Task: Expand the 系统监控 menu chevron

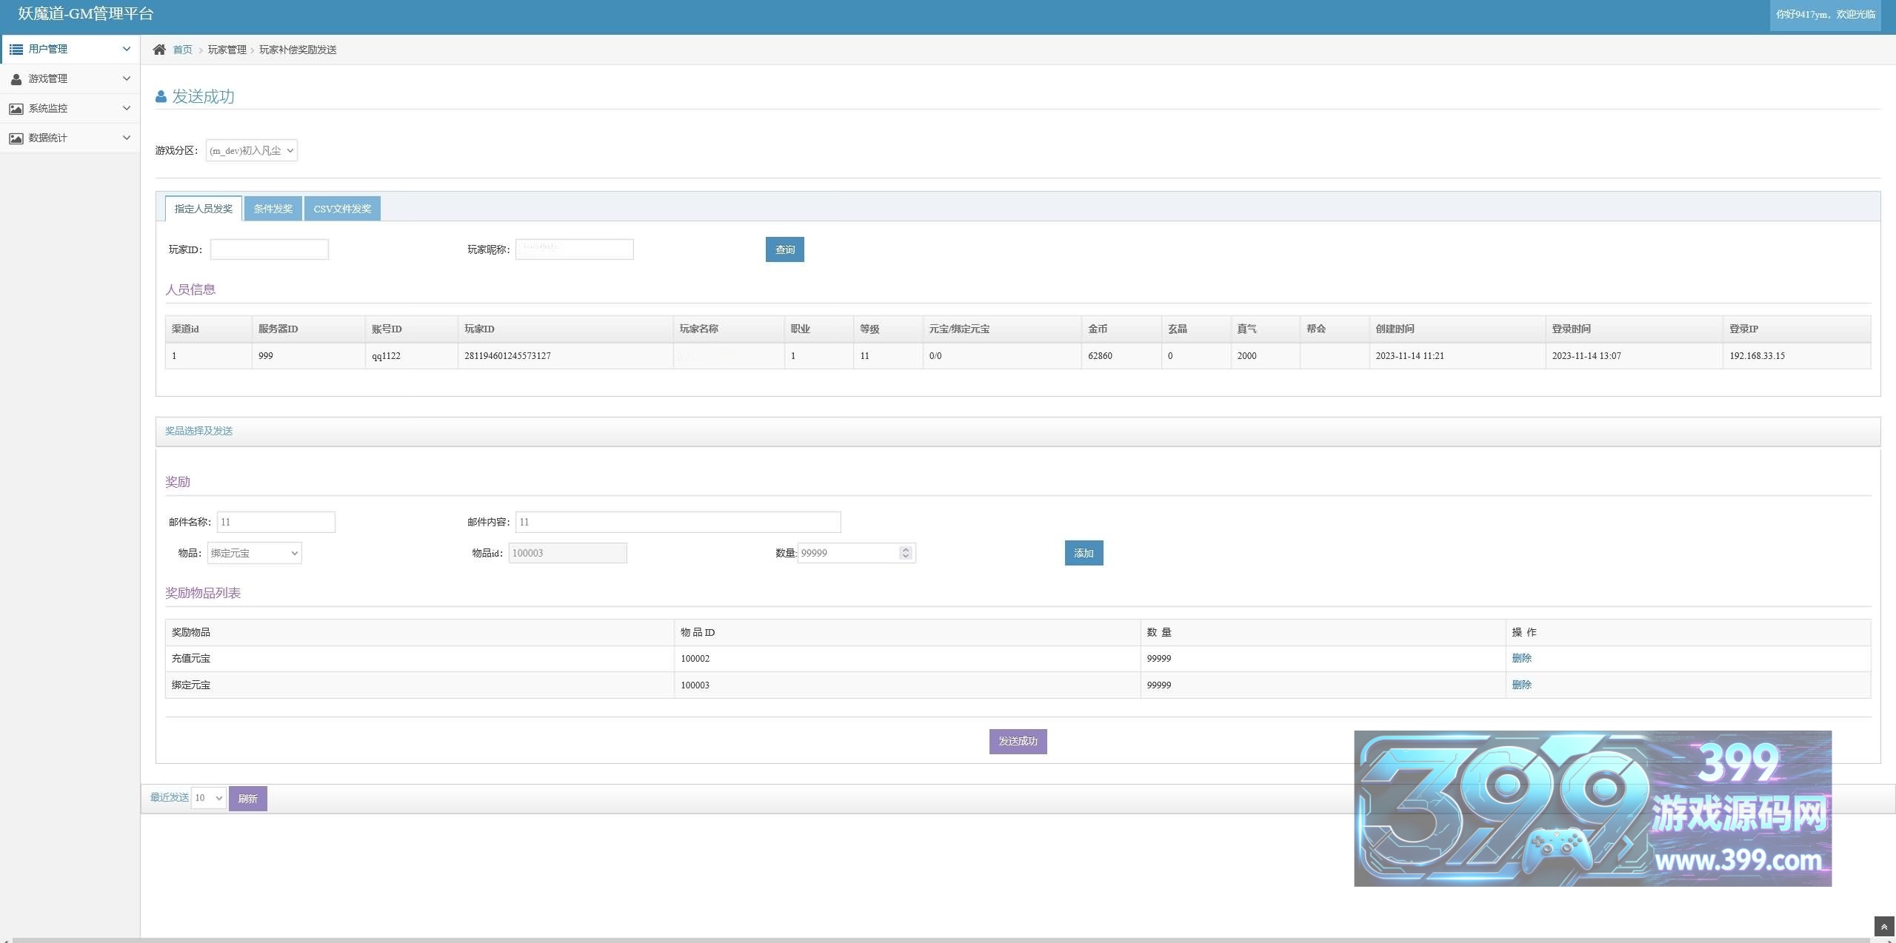Action: point(127,108)
